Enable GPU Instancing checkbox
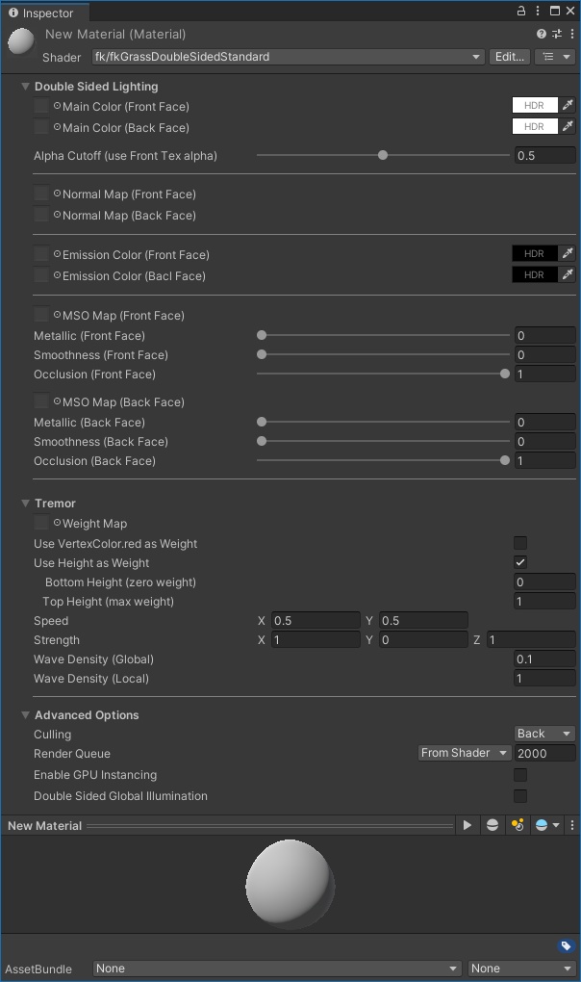Viewport: 581px width, 982px height. pyautogui.click(x=520, y=775)
